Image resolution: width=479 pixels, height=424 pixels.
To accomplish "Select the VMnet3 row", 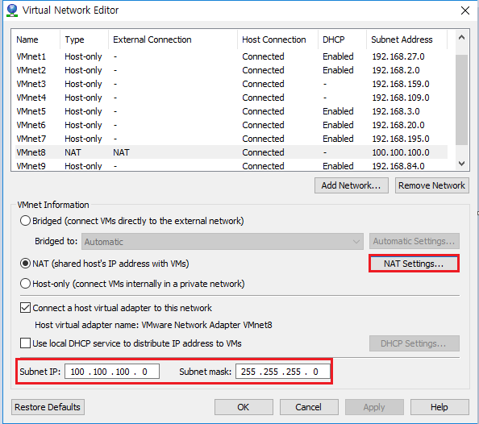I will [231, 84].
